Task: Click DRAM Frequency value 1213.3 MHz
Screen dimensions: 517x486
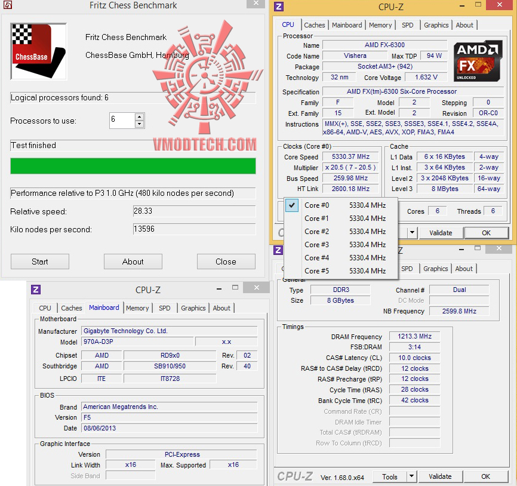Action: point(414,336)
